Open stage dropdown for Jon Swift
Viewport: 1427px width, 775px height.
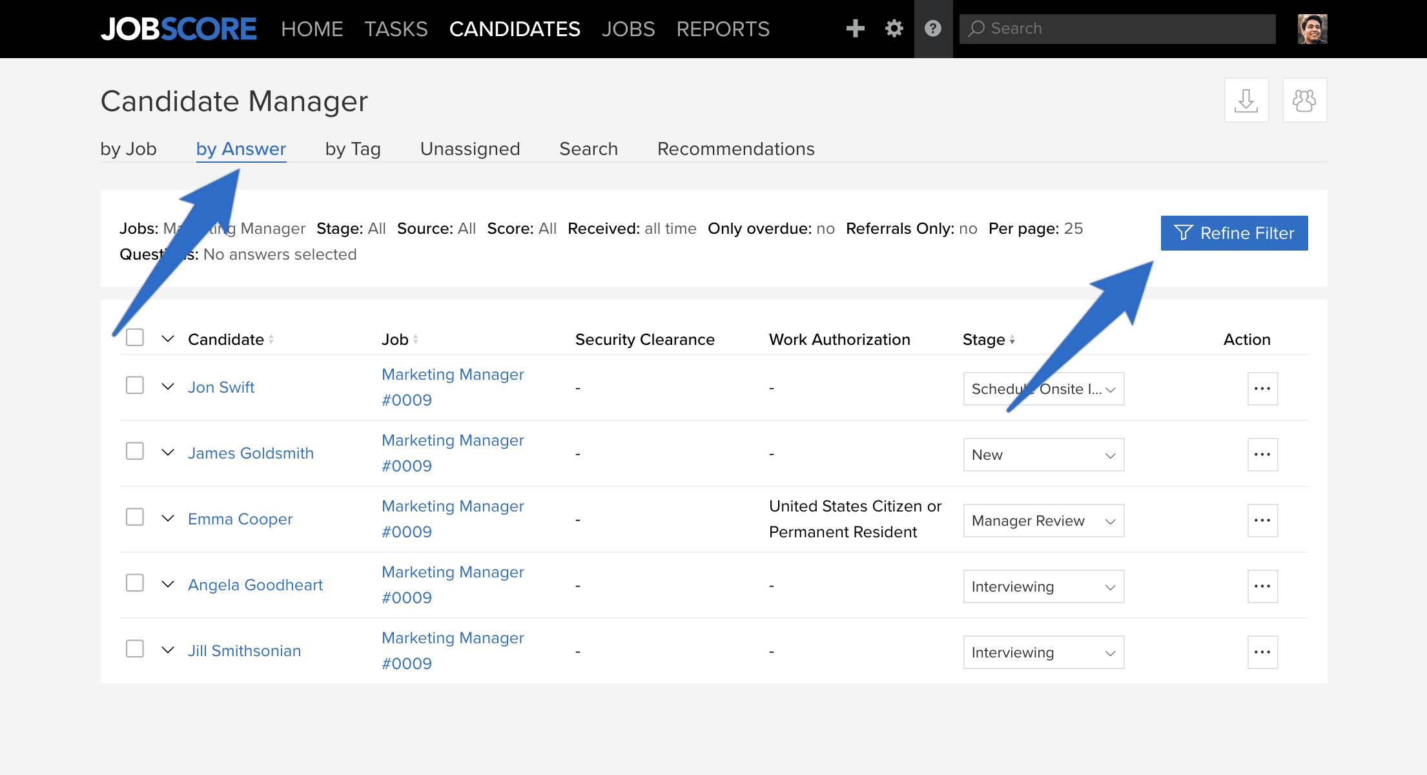[1043, 389]
